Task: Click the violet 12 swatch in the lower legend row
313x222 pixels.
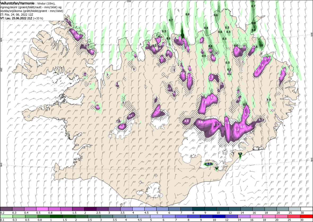Action: 231,216
